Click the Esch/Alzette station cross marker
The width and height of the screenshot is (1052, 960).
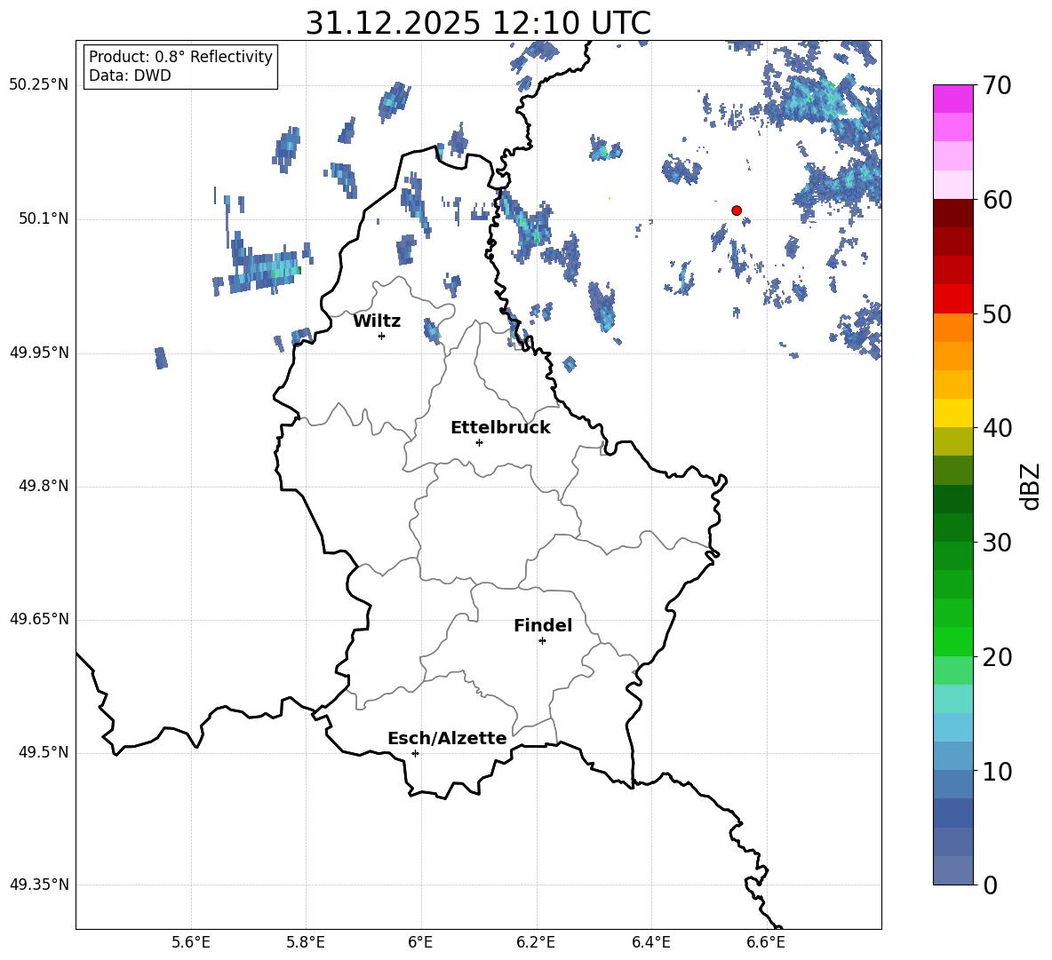click(415, 753)
